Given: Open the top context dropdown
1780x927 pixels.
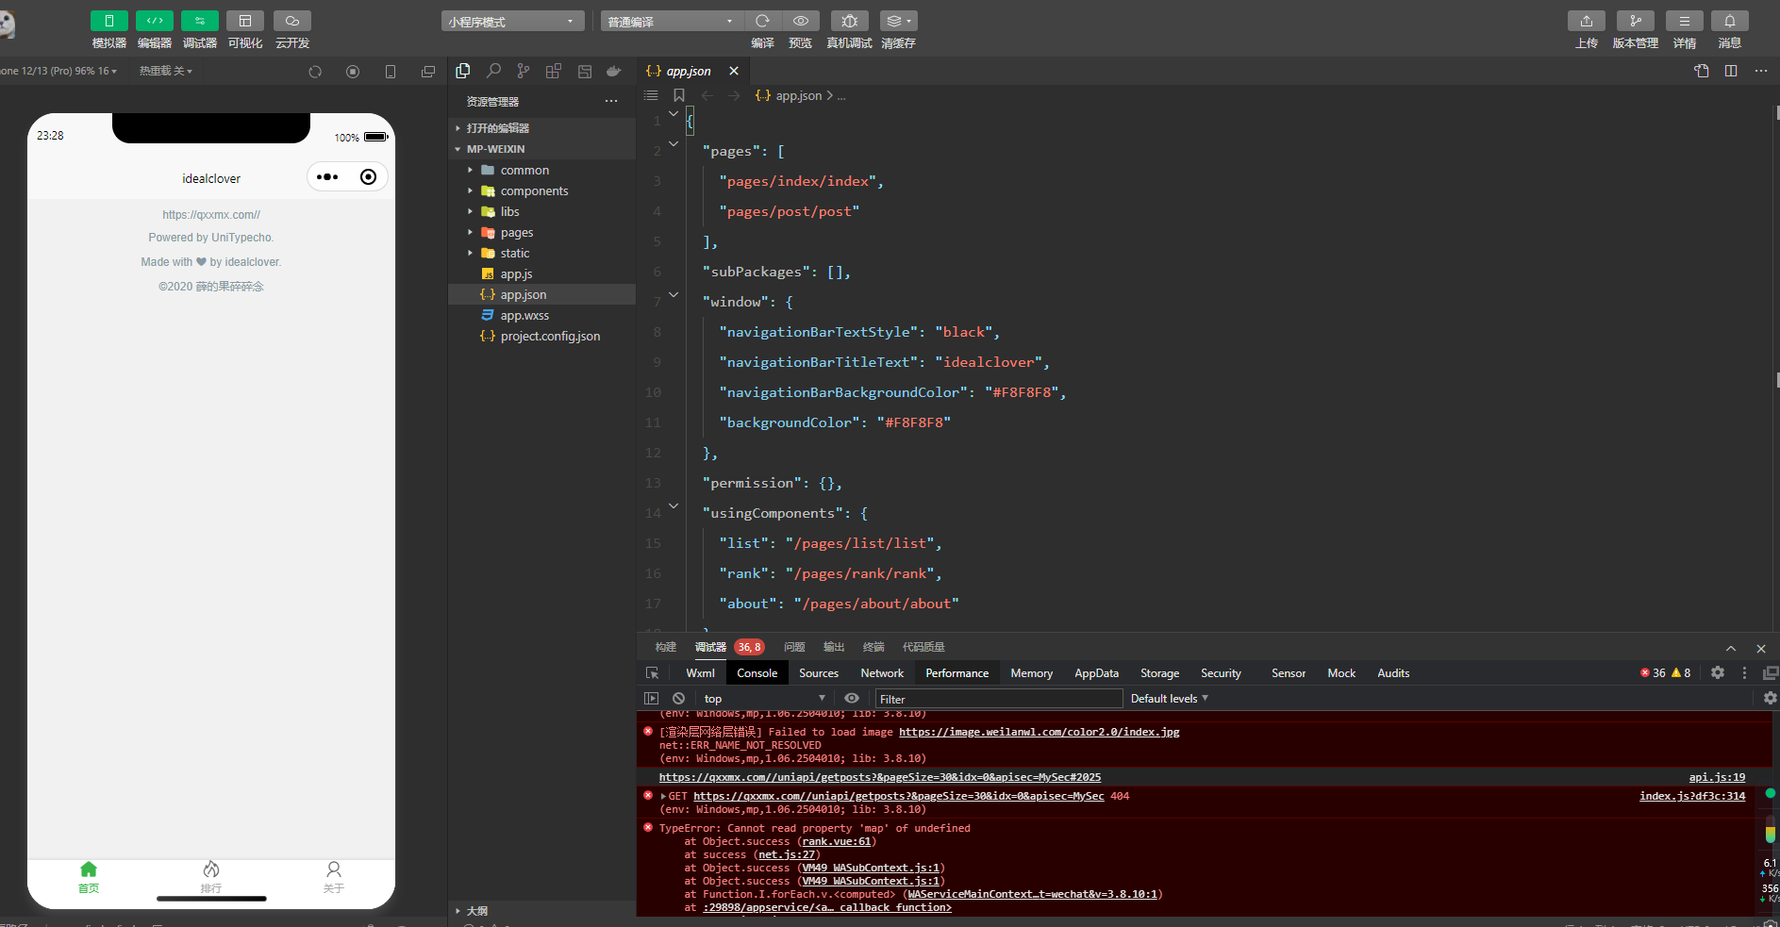Looking at the screenshot, I should (x=764, y=699).
